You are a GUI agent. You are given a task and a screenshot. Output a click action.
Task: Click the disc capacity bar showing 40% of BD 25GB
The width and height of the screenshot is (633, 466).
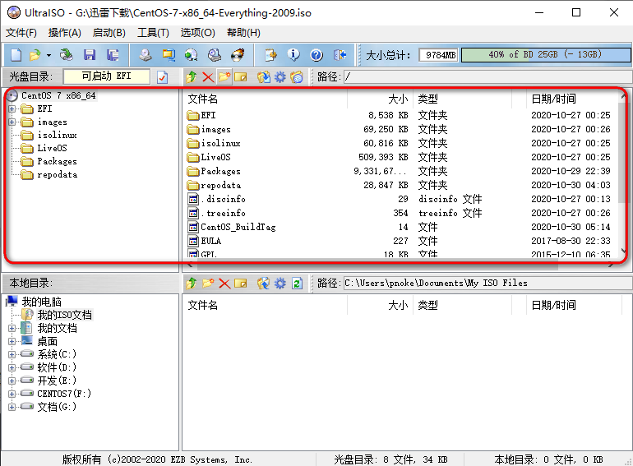[543, 55]
